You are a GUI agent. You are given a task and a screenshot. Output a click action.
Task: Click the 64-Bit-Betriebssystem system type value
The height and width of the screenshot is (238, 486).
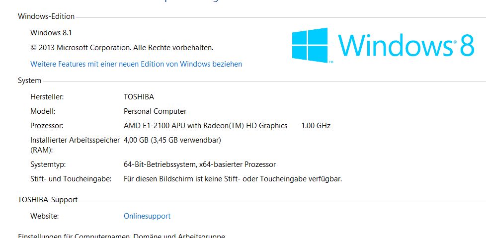200,164
